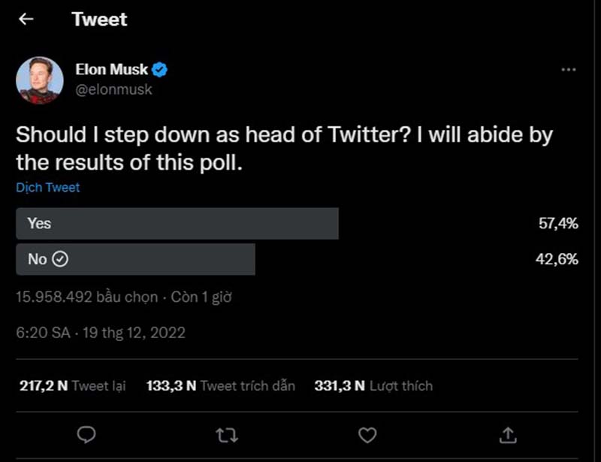Select the Tweet header title
The image size is (601, 462).
(x=99, y=19)
